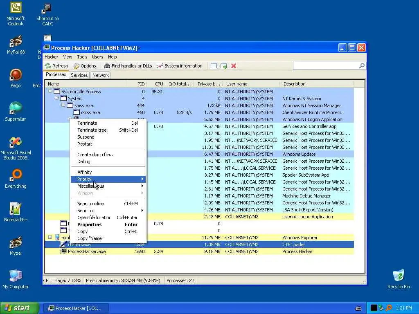
Task: Open the View menu
Action: pos(68,57)
